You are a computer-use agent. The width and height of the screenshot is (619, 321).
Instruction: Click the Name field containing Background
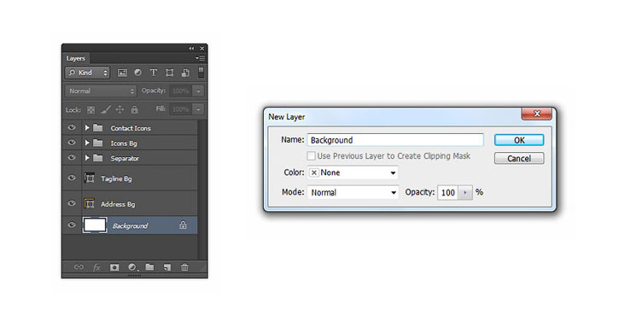point(395,140)
